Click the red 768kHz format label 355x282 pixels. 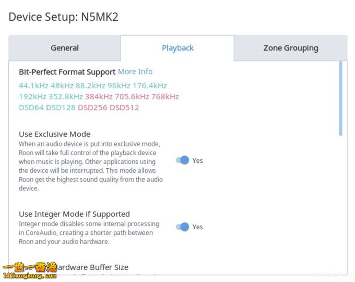point(165,97)
